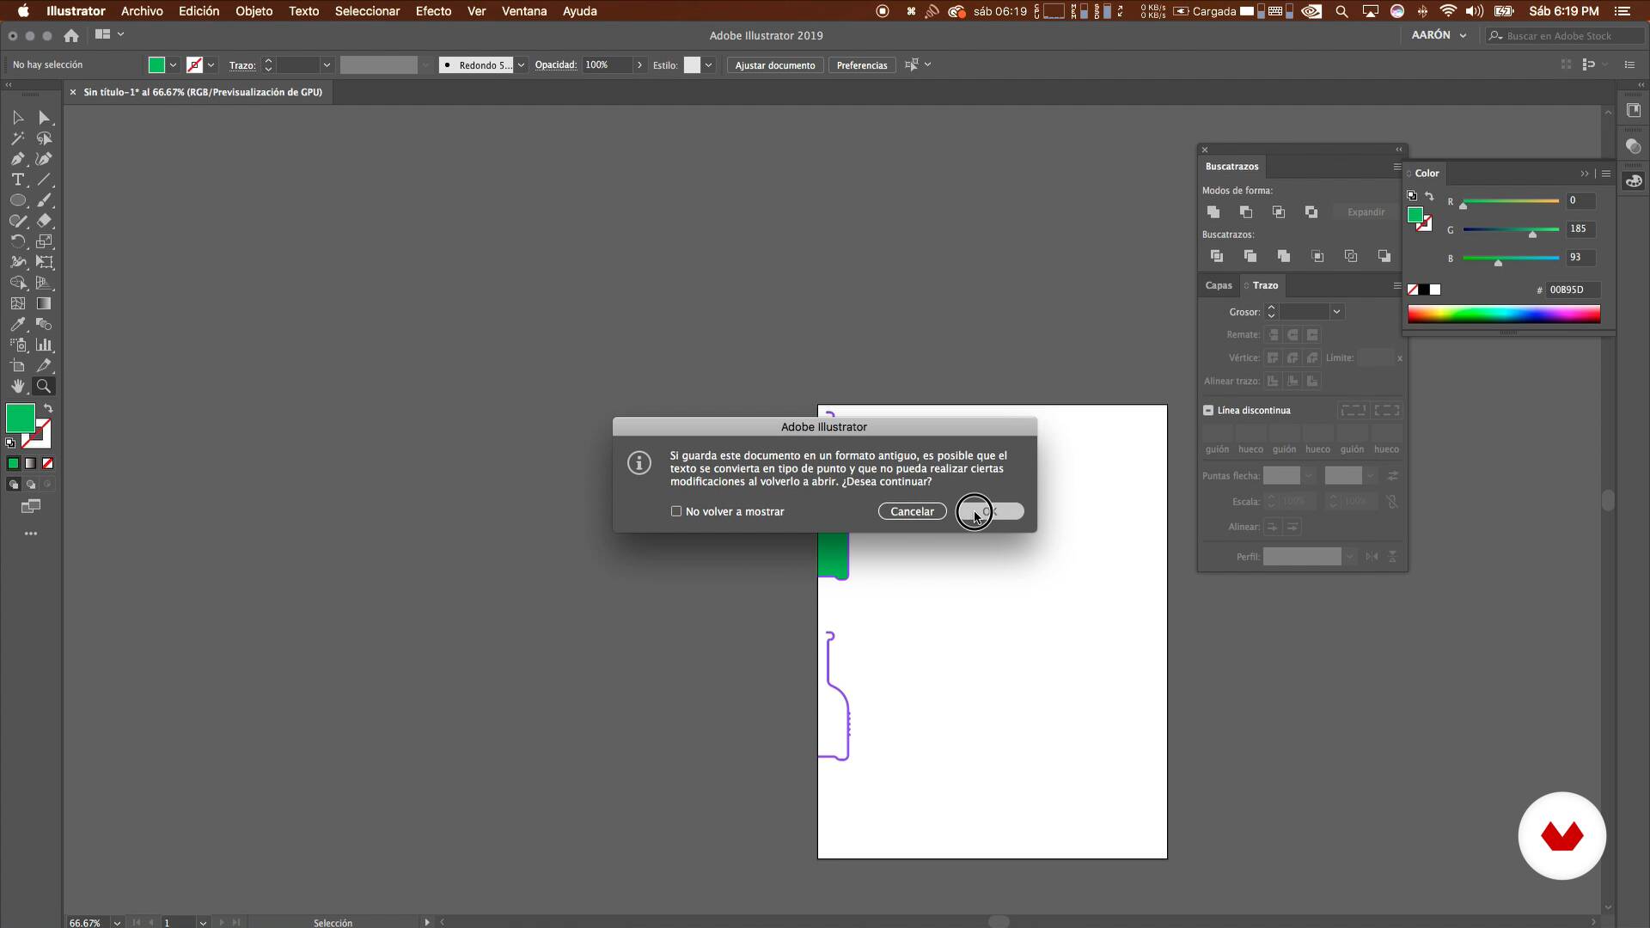Click Cancelar in the dialog
The image size is (1650, 928).
pos(912,511)
